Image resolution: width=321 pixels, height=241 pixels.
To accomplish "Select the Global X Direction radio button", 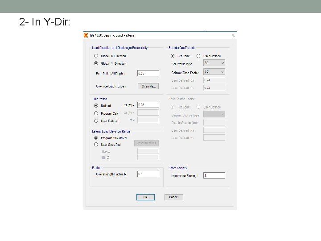I will click(x=96, y=56).
